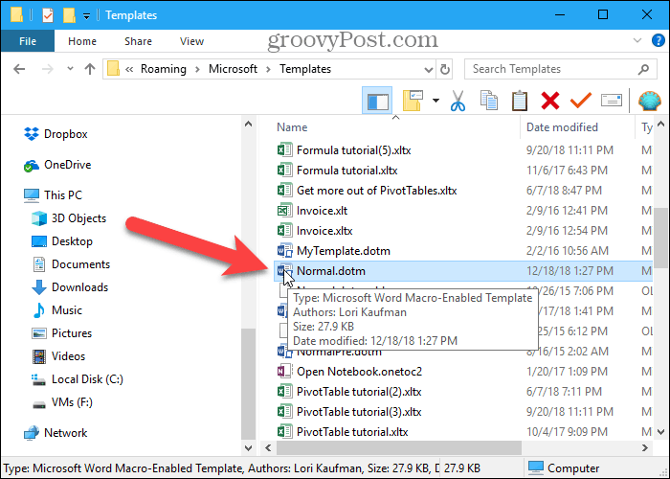This screenshot has height=479, width=670.
Task: Open the View ribbon tab
Action: click(x=191, y=41)
